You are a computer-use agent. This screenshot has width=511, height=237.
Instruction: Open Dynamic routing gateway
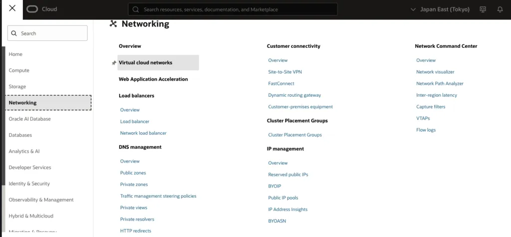pos(294,95)
